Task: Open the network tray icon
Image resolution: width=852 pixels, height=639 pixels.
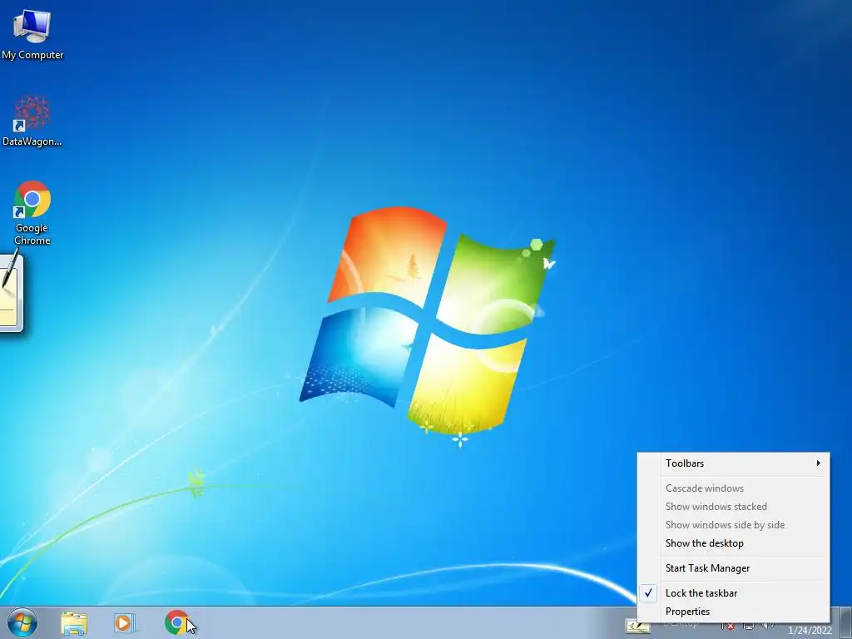Action: 749,627
